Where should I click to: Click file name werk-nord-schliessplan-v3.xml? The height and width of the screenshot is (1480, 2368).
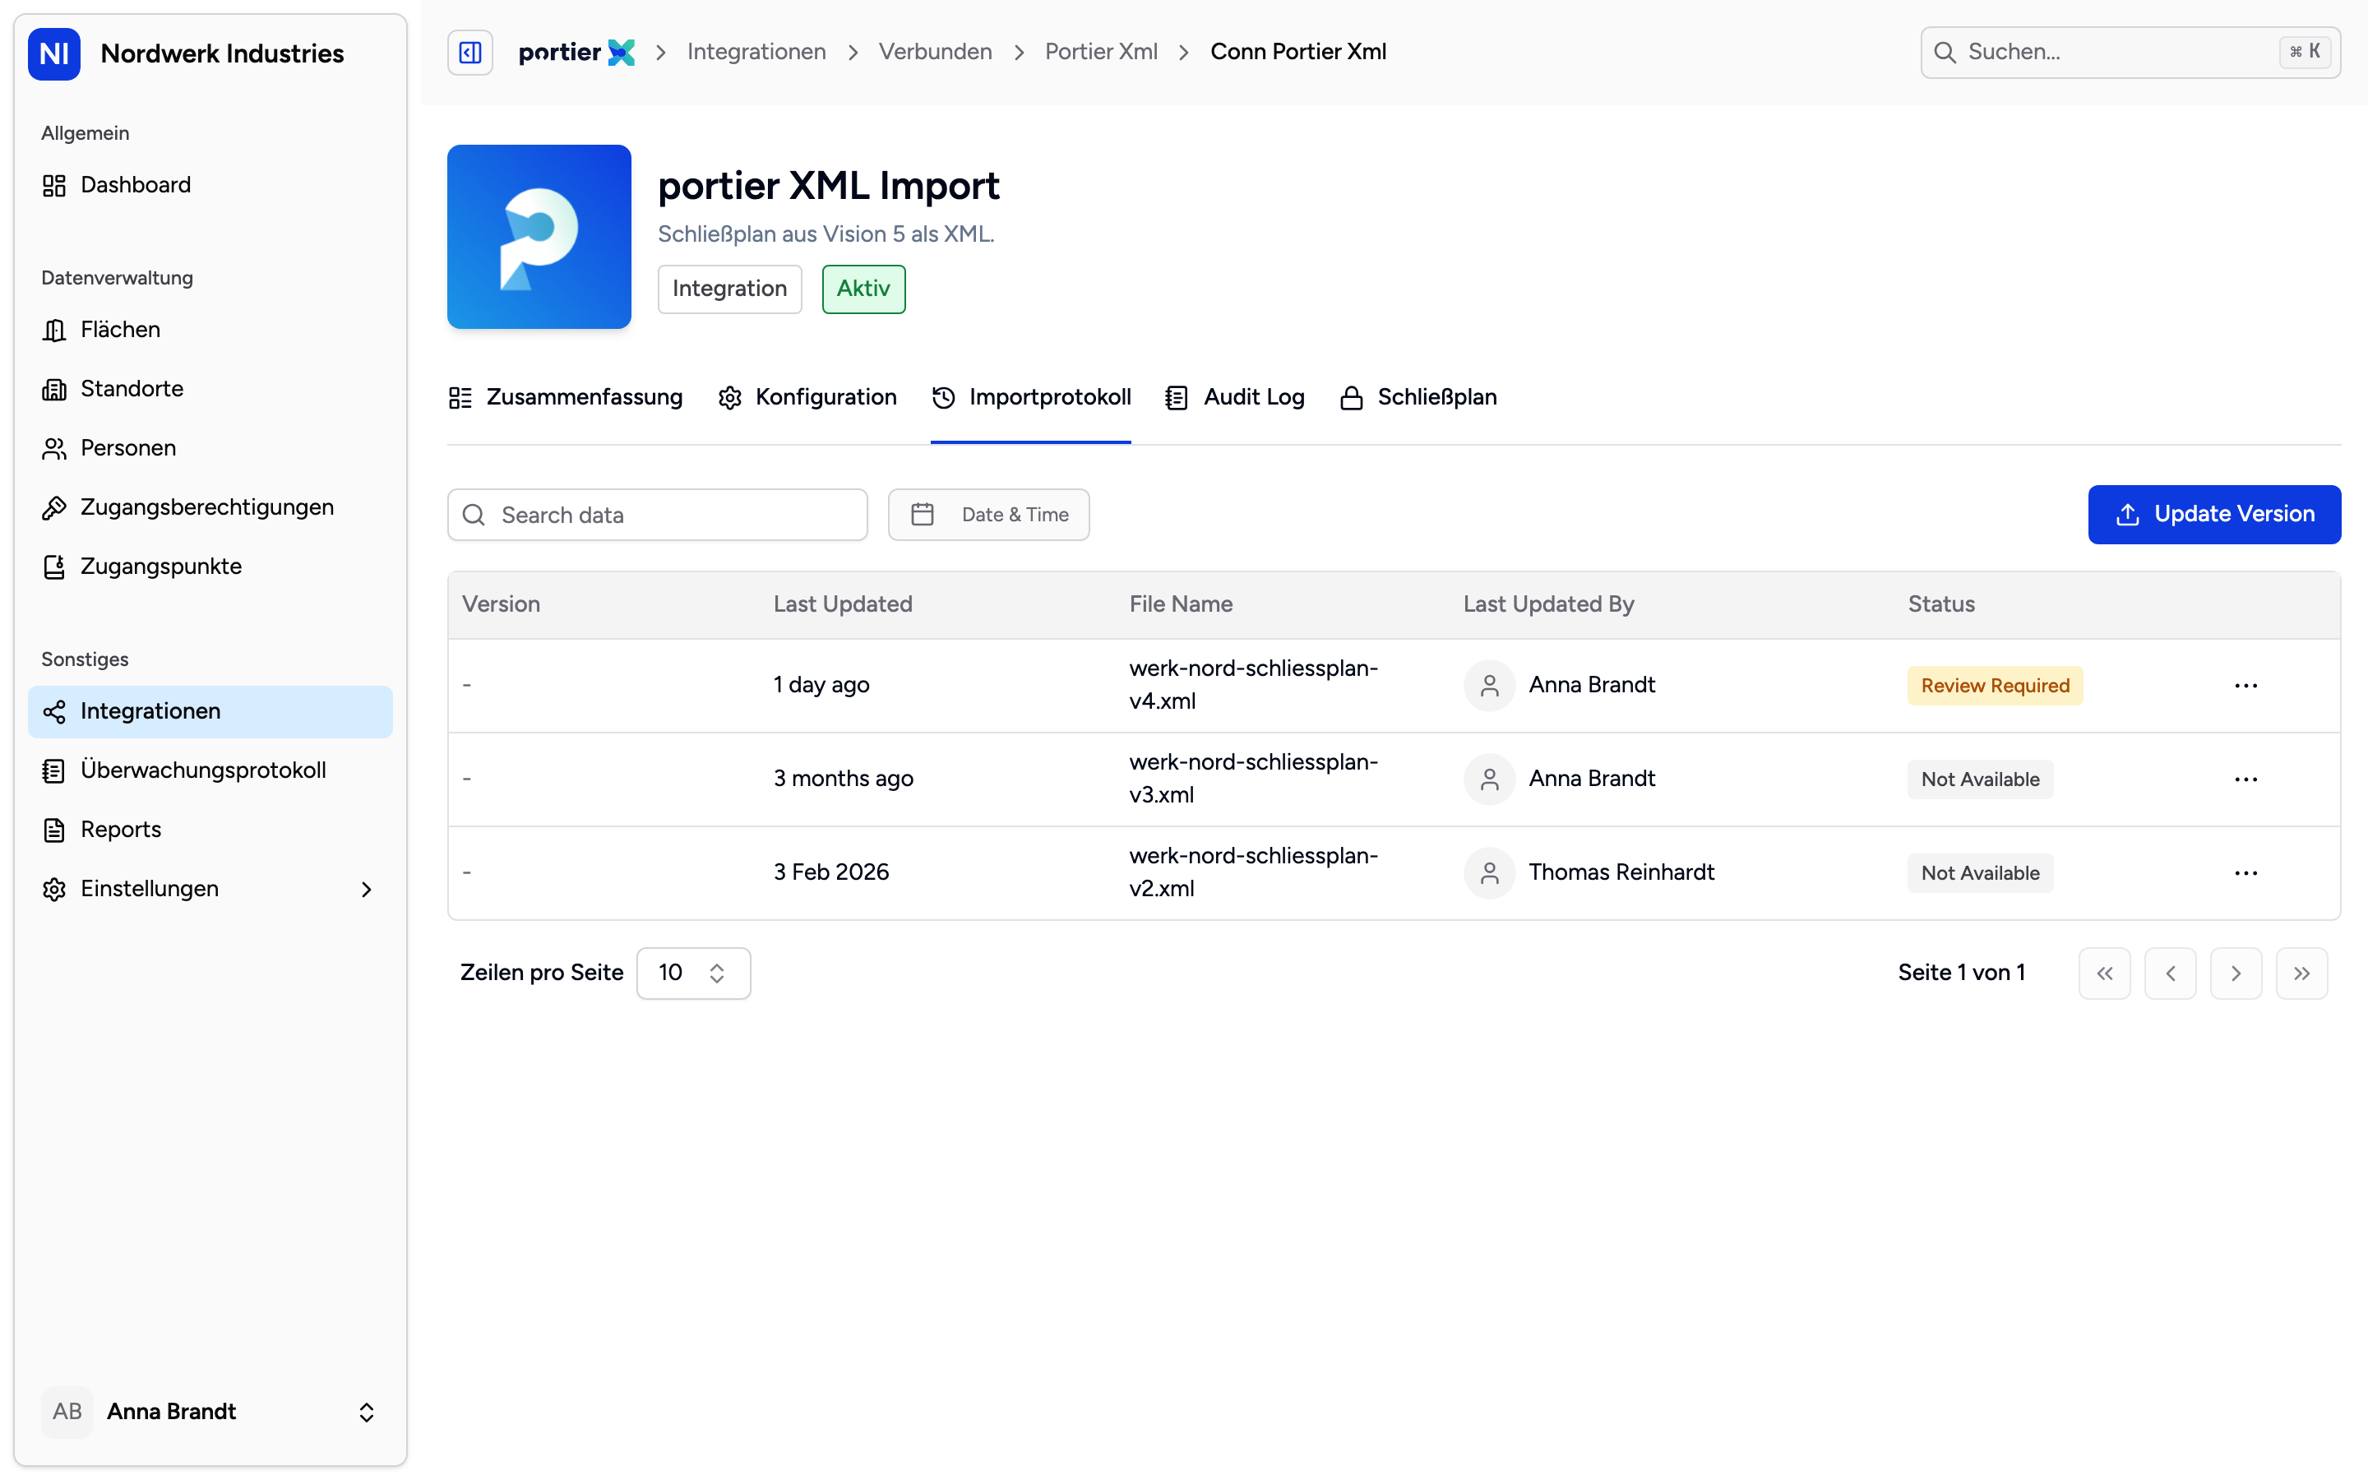click(1253, 778)
